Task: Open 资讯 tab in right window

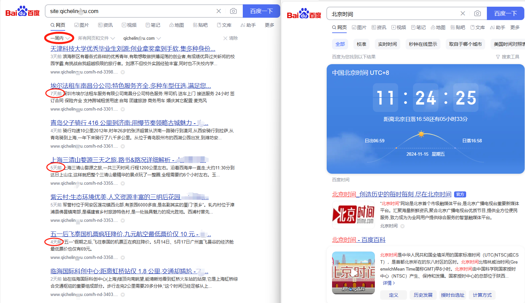Action: click(x=379, y=27)
